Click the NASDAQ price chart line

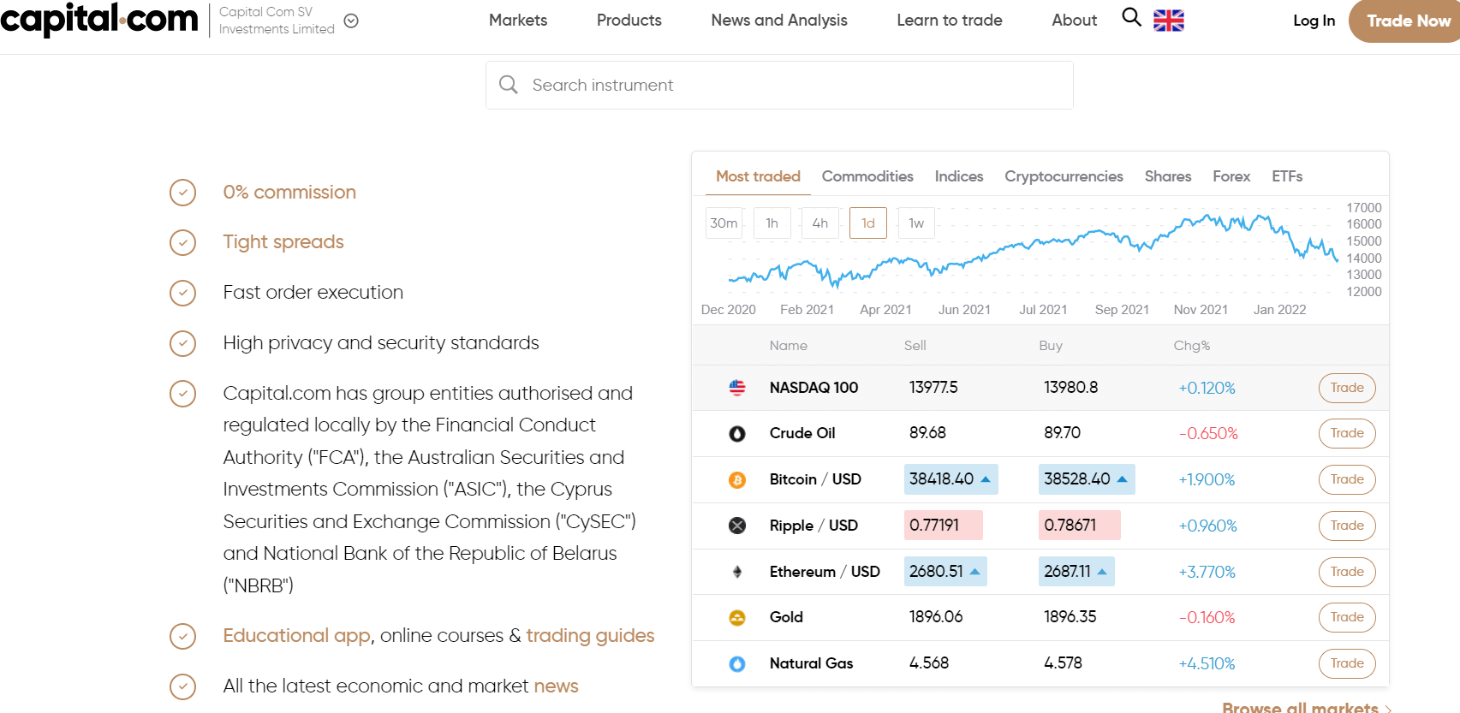(x=1034, y=252)
